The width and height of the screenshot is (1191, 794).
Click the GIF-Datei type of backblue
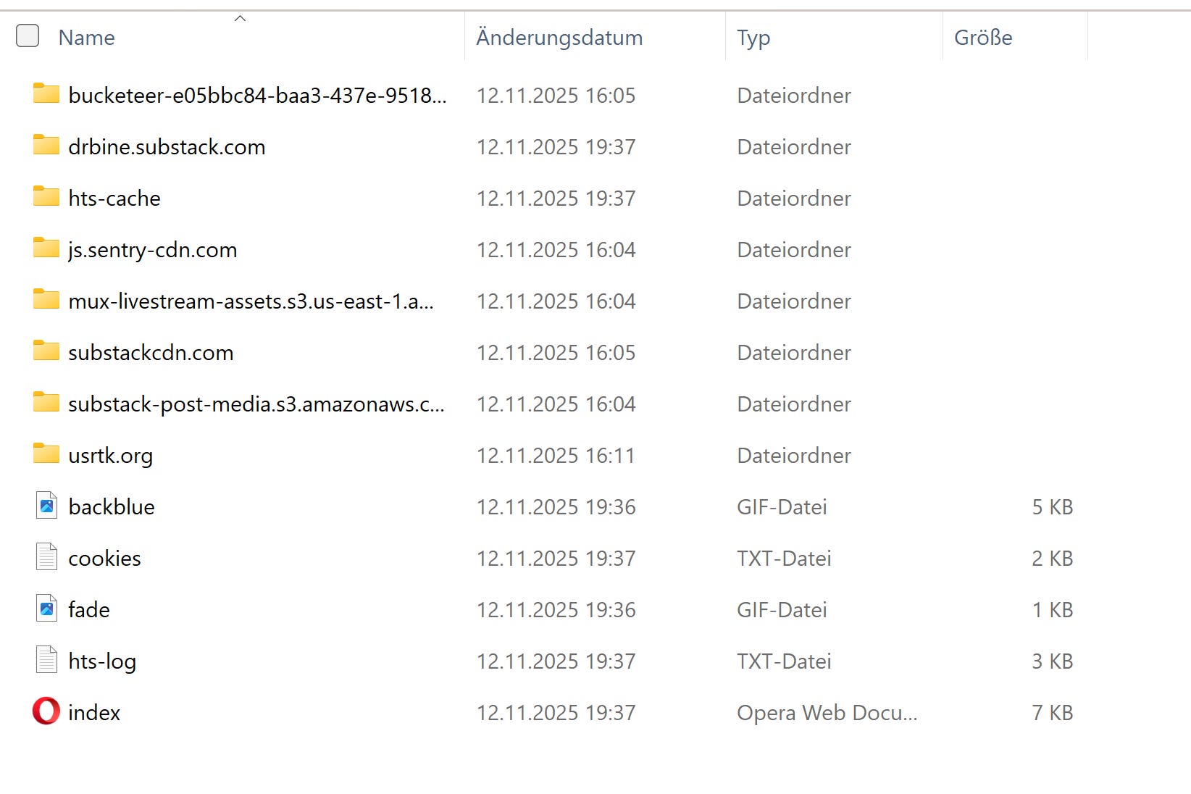pos(782,507)
